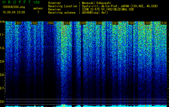This screenshot has width=169, height=107.
Task: Click the date 10.09.04 23:00
Action: (x=14, y=12)
